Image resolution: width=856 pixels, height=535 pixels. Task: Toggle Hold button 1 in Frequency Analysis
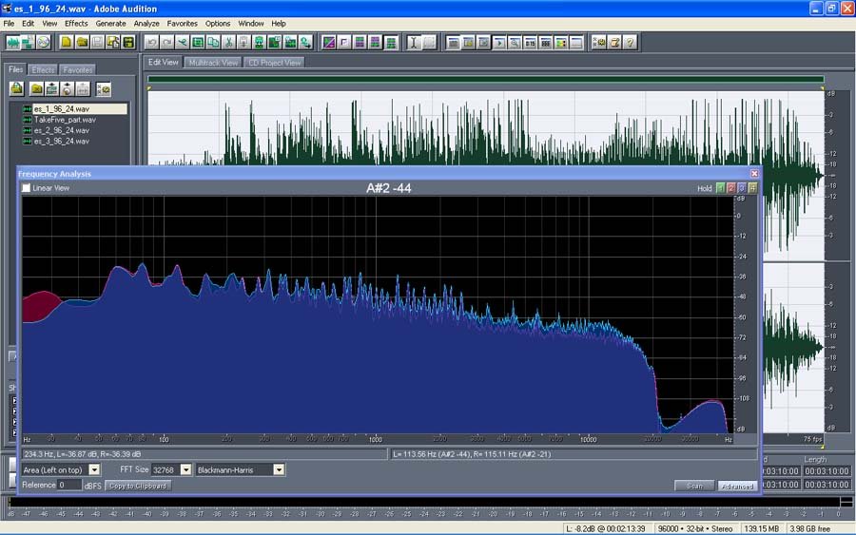tap(720, 188)
